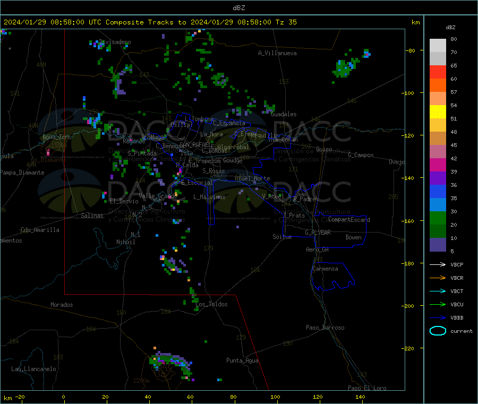Click the 'Los_Toldos' map label
Screen dimensions: 478x404
tap(211, 304)
